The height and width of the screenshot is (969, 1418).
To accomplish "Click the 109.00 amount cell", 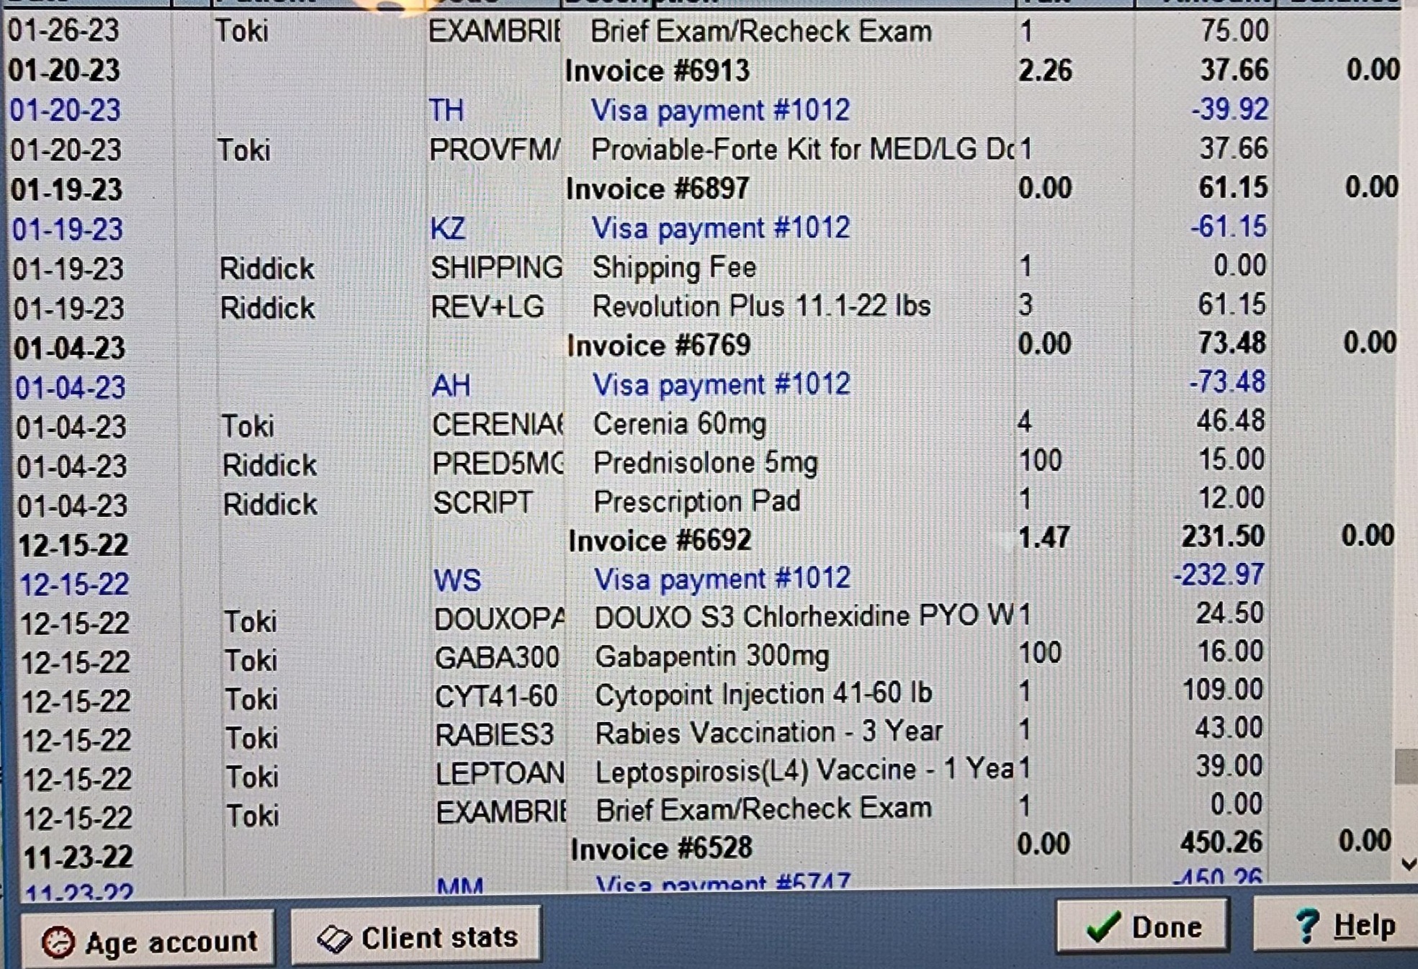I will (x=1222, y=690).
